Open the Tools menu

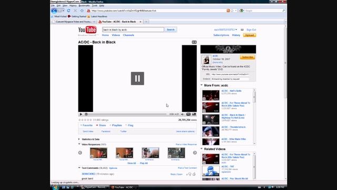click(95, 6)
